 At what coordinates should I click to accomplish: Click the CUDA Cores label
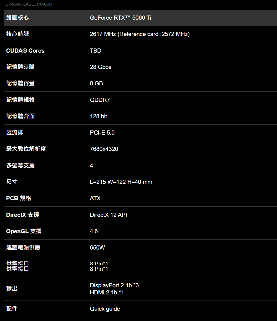tap(25, 51)
